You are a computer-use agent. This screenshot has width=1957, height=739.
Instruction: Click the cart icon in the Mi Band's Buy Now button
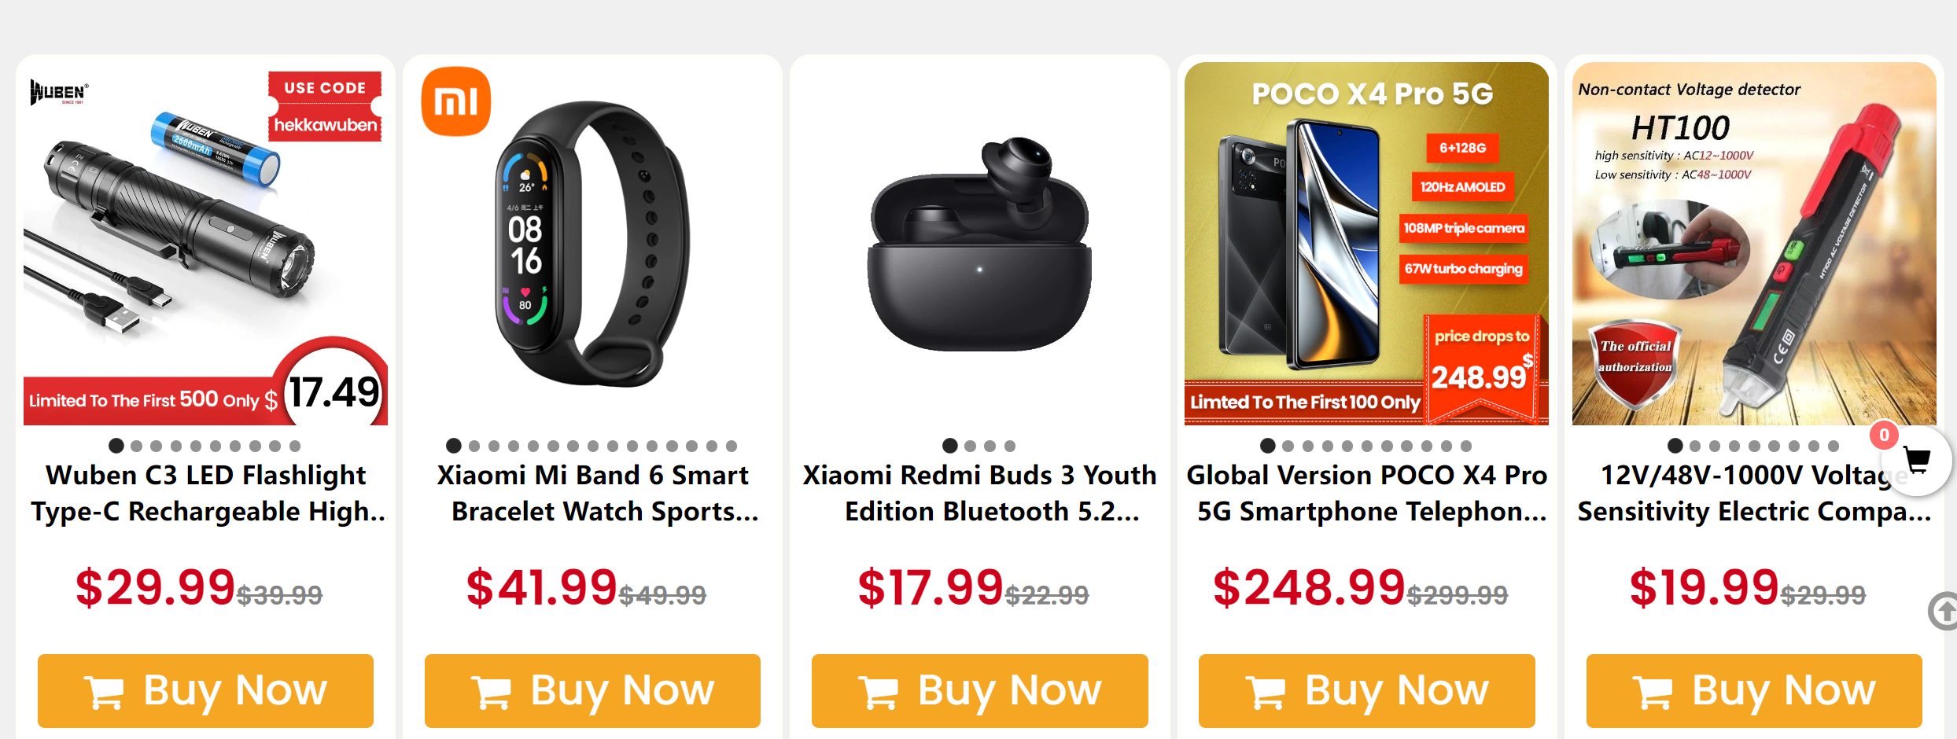coord(491,692)
